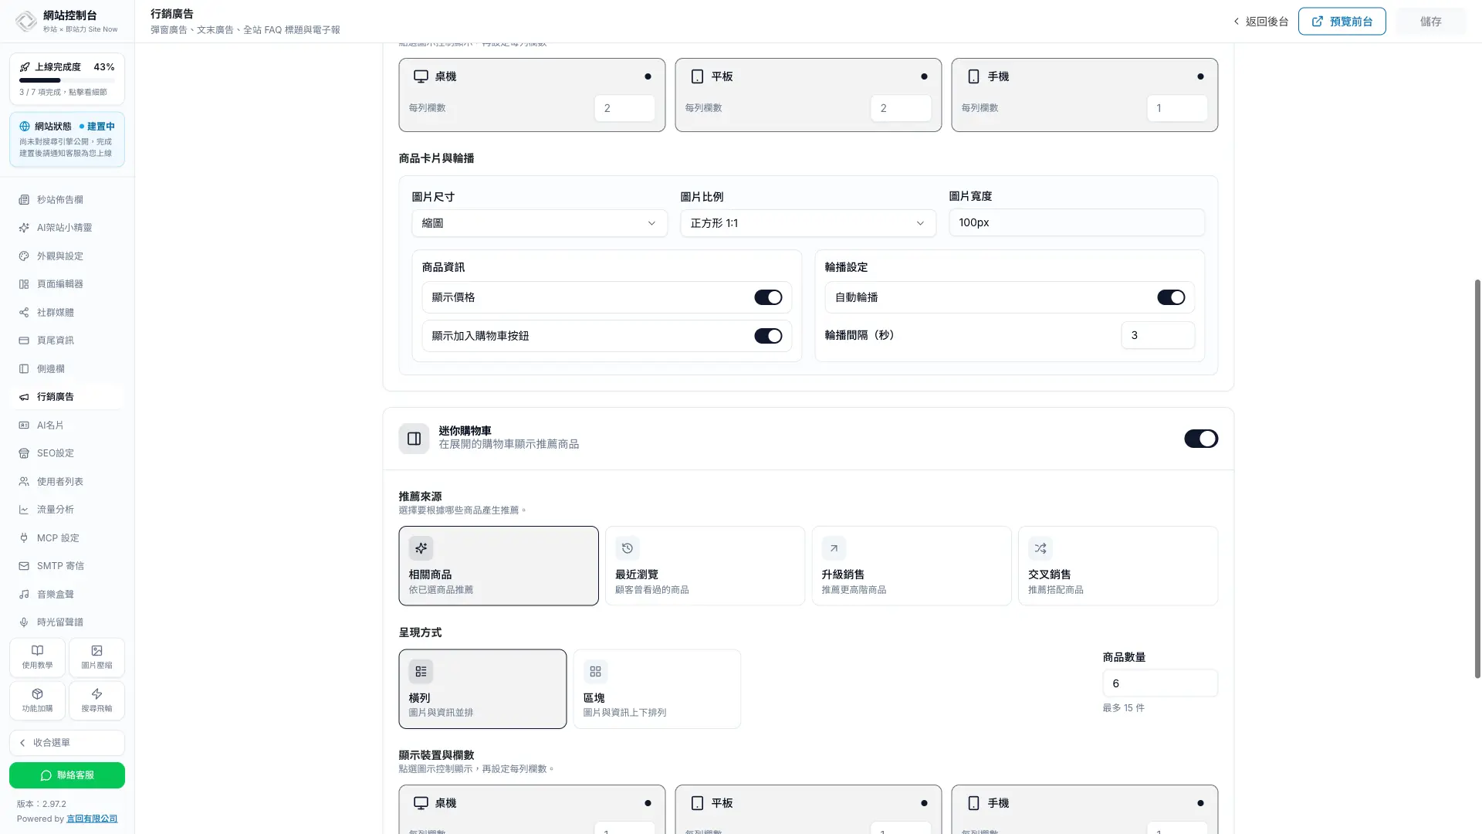
Task: Open the 圖片壓縮 image compression tool
Action: click(x=96, y=657)
